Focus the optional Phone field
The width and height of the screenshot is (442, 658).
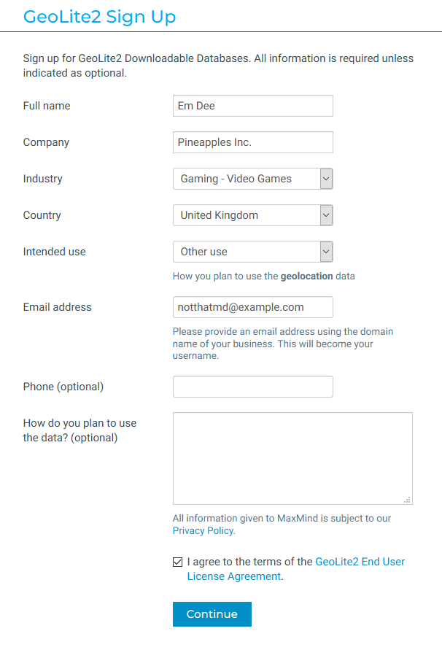[x=252, y=386]
